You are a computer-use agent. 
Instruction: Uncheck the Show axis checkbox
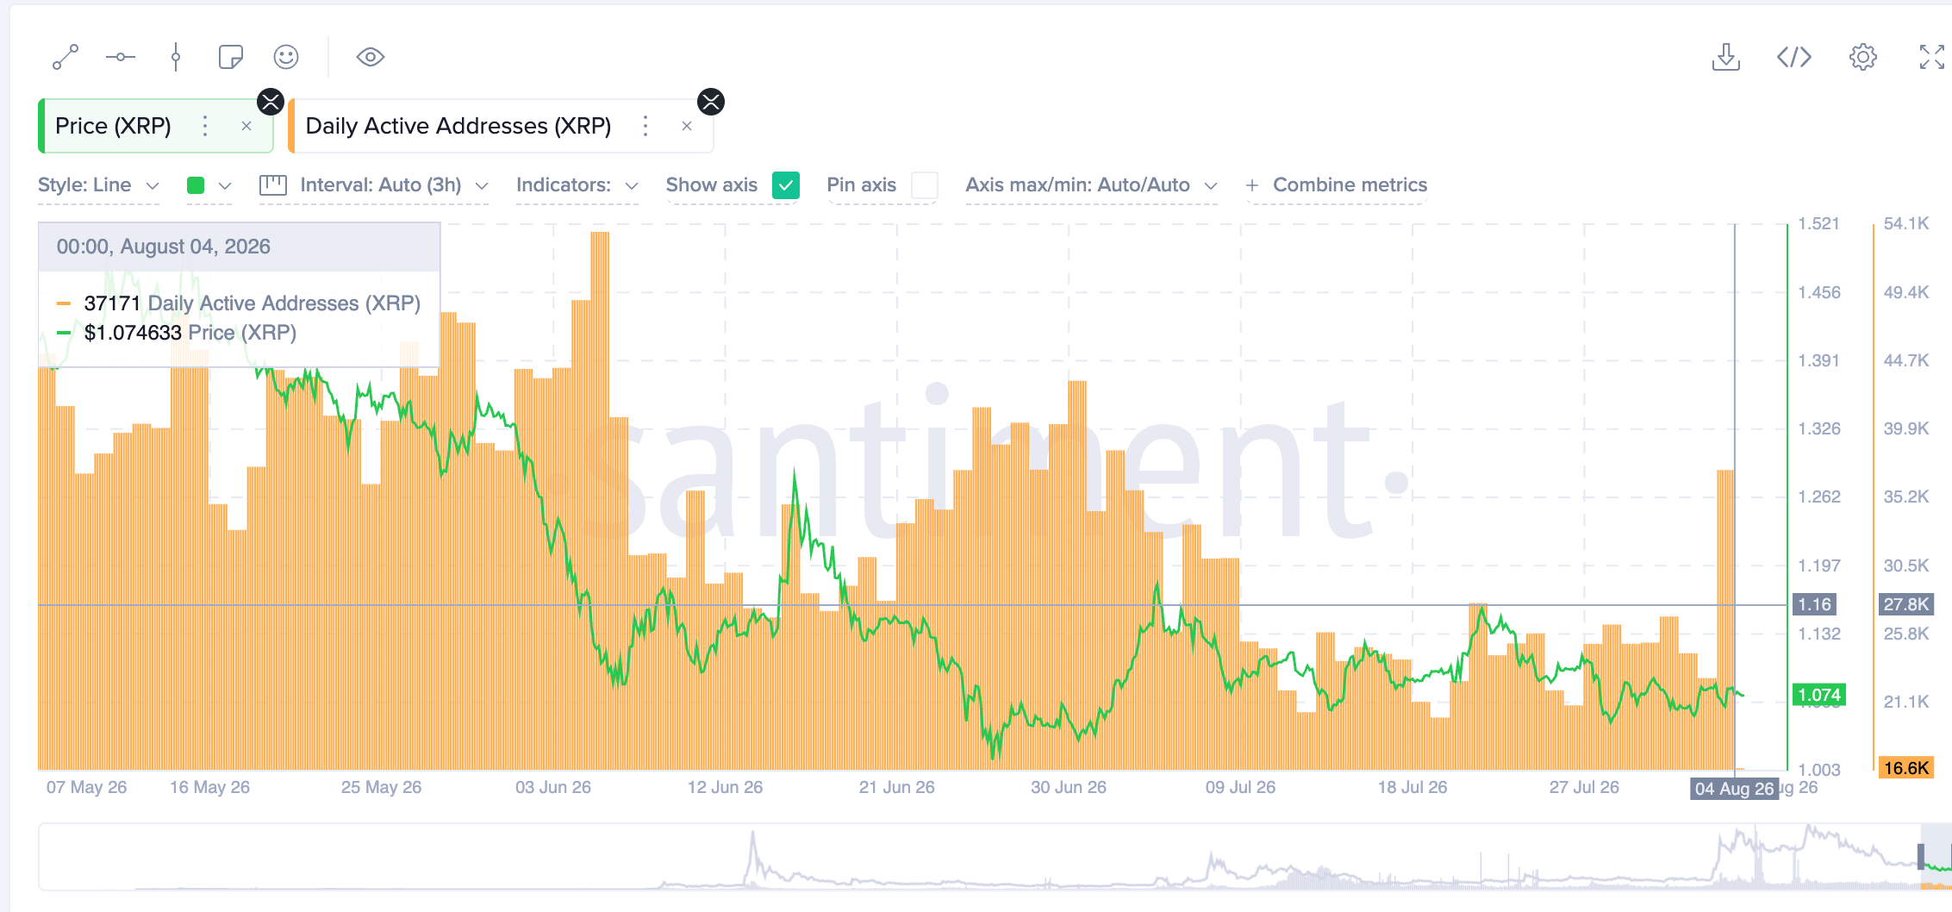tap(786, 185)
